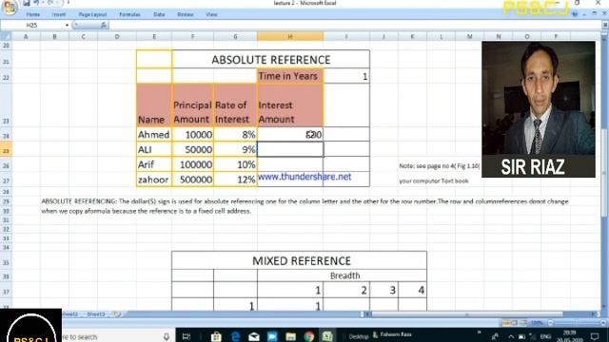Show hidden system tray icons chevron
609x342 pixels.
tap(511, 336)
